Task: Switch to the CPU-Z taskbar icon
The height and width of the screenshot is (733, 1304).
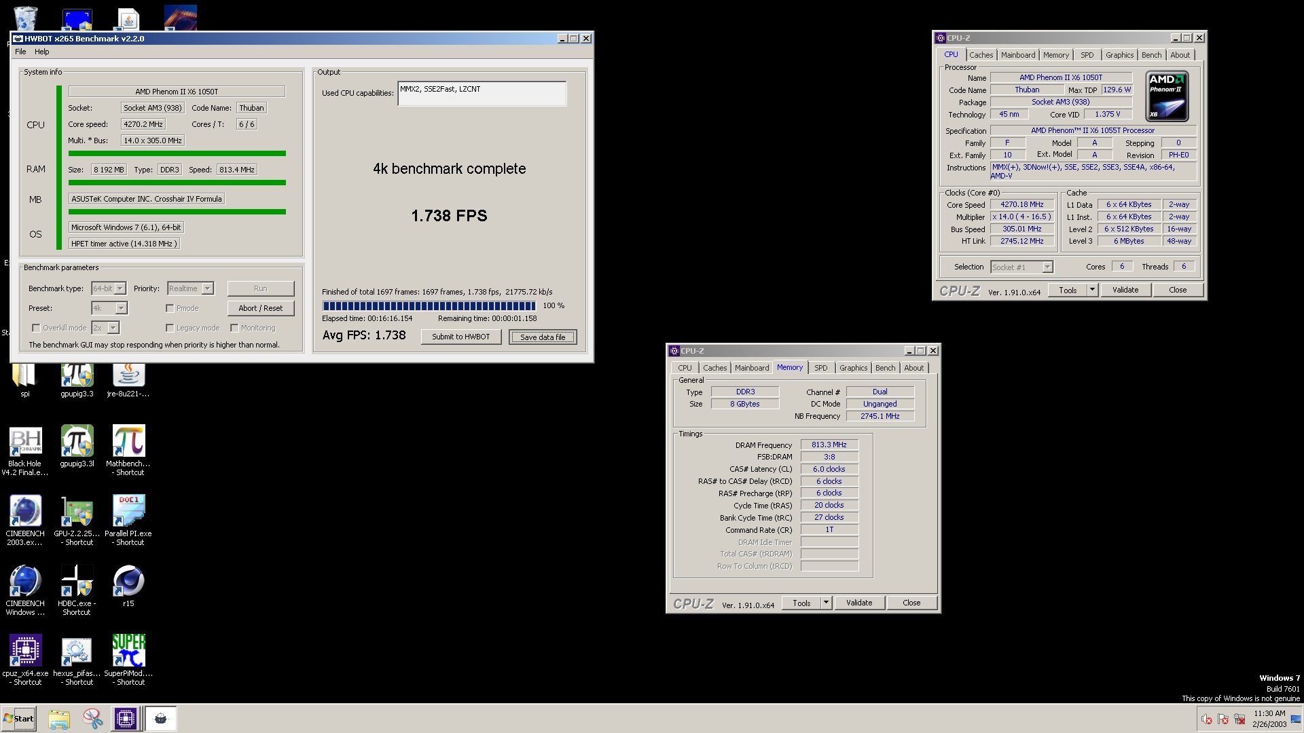Action: pyautogui.click(x=126, y=719)
